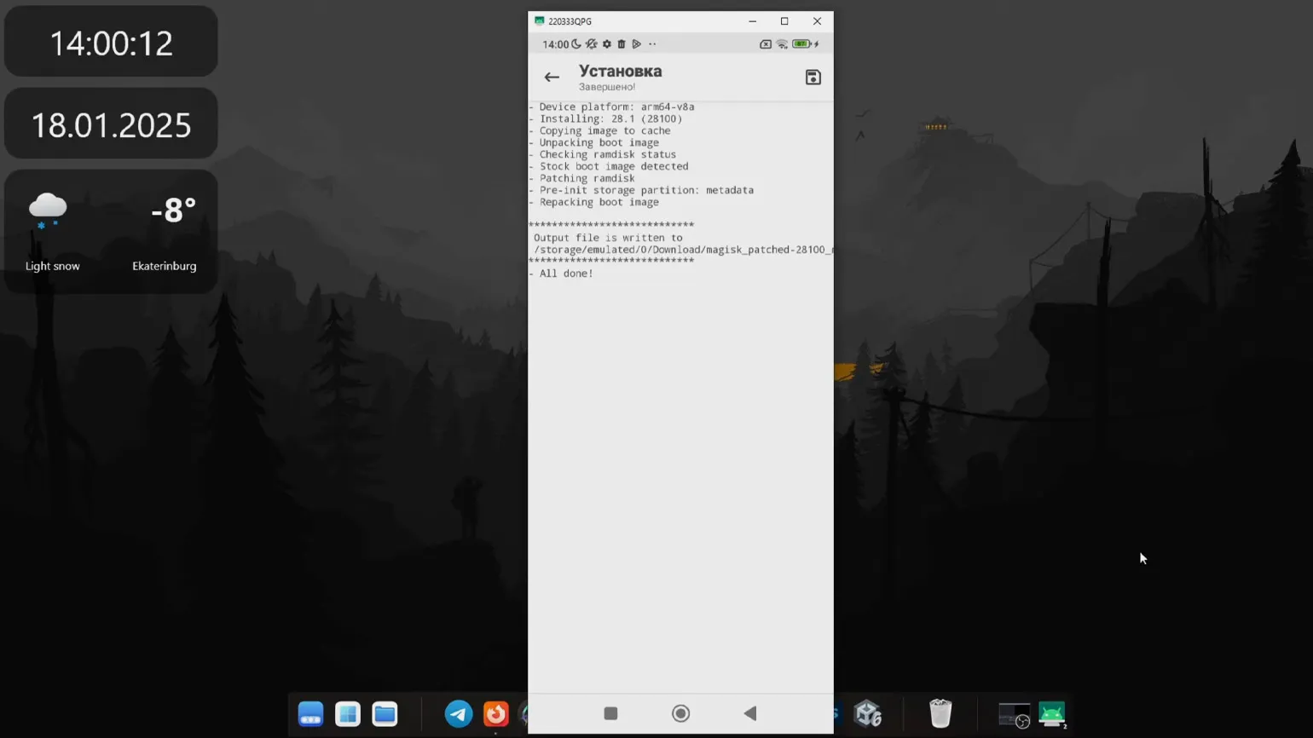Launch the File Explorer folder icon
The image size is (1313, 738).
385,713
